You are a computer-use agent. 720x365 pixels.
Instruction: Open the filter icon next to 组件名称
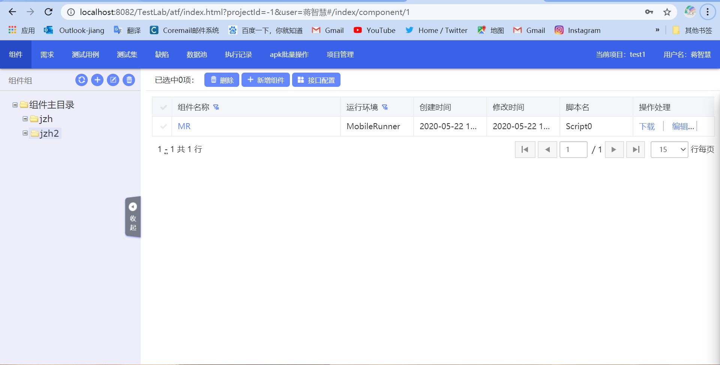point(216,107)
